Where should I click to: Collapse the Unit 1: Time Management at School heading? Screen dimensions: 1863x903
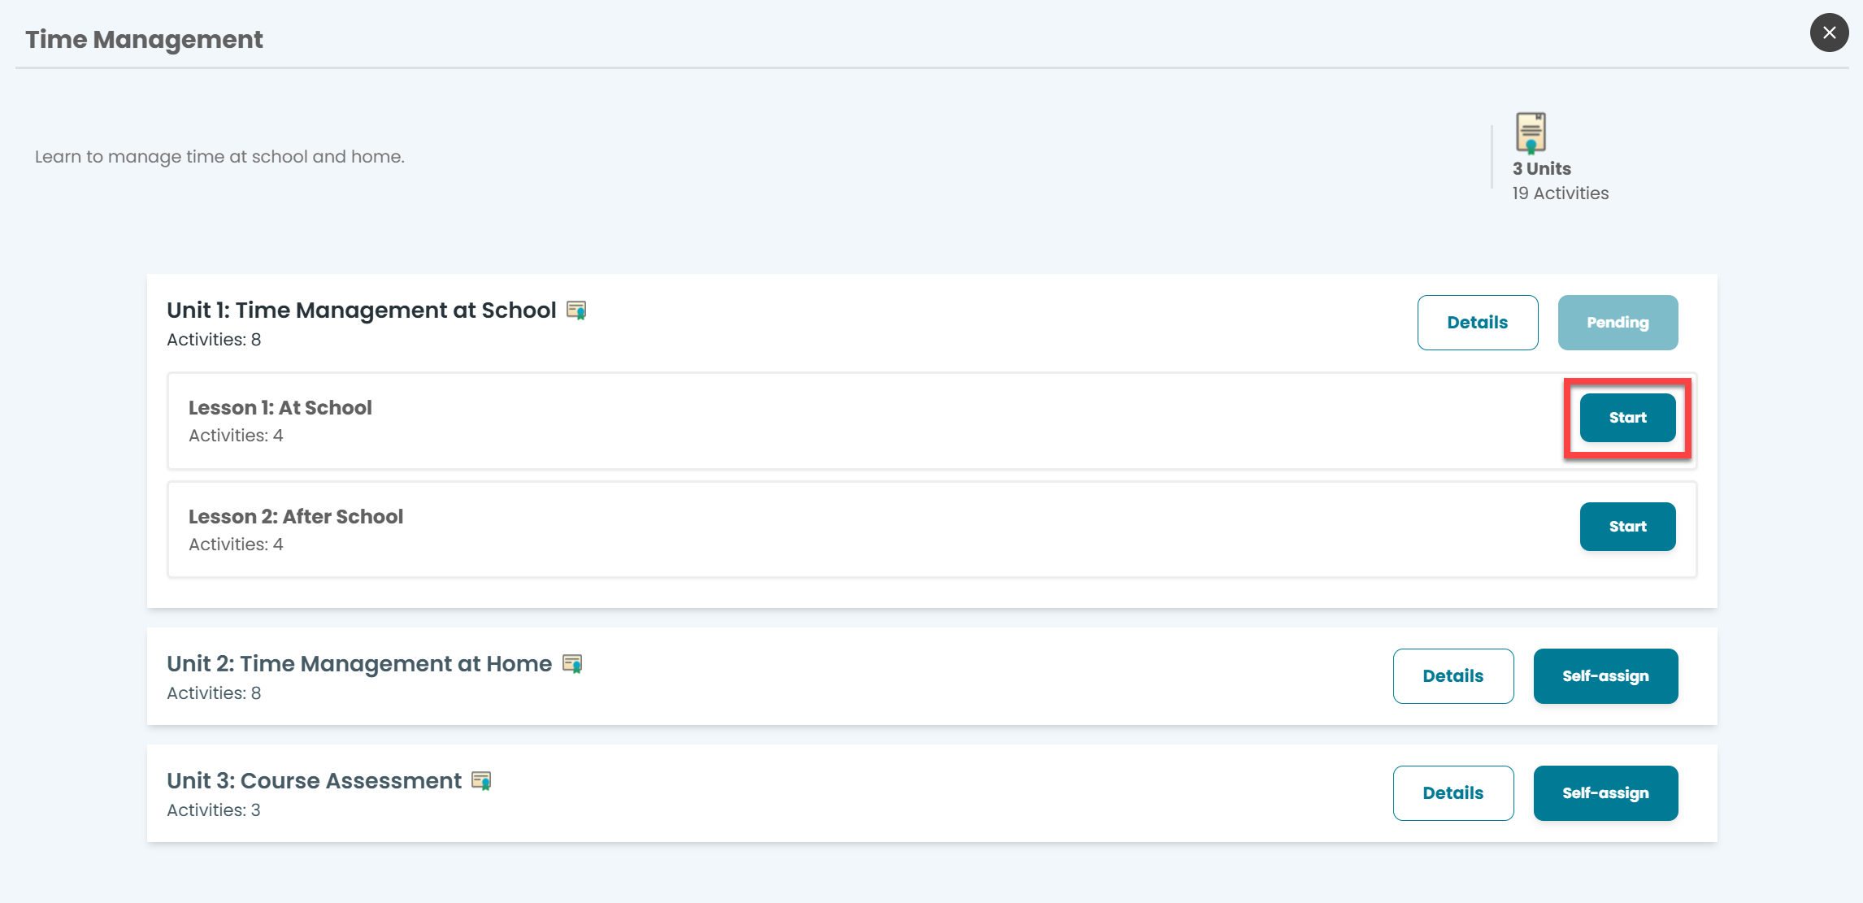362,310
